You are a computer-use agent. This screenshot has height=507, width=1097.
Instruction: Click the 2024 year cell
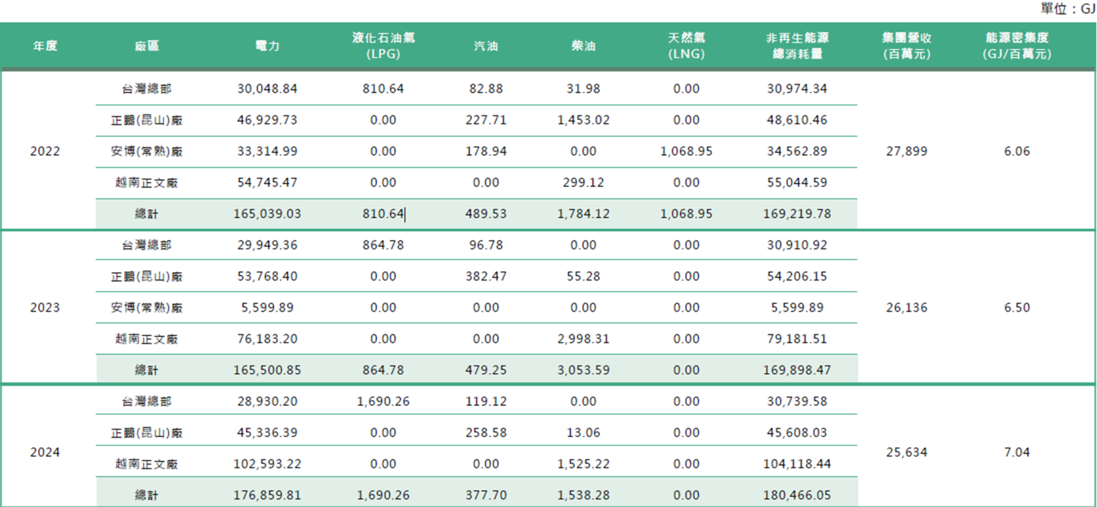click(45, 452)
